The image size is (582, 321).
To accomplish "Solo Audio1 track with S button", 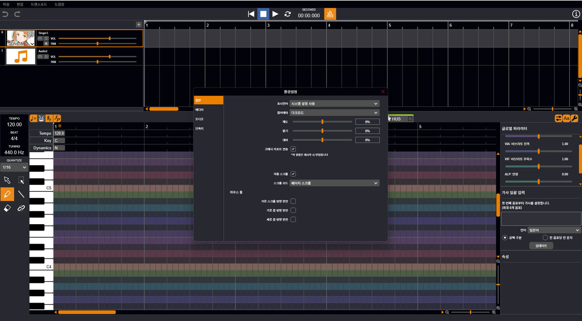I will tap(46, 57).
